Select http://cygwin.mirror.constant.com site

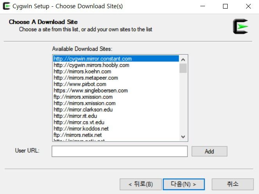[116, 59]
